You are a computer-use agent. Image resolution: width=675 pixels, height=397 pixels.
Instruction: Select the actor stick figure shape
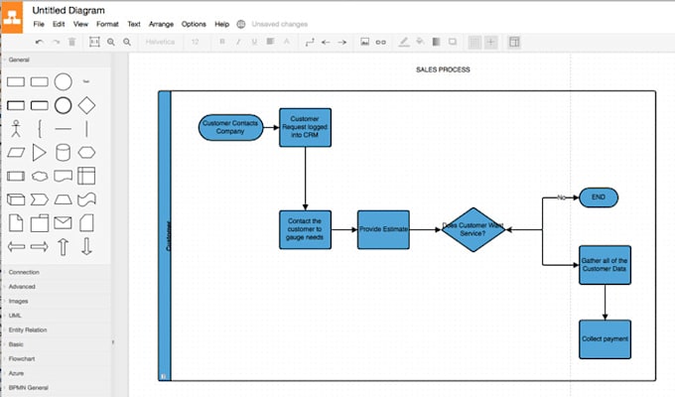(x=16, y=129)
